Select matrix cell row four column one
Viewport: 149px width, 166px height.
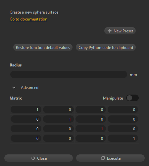coord(26,139)
